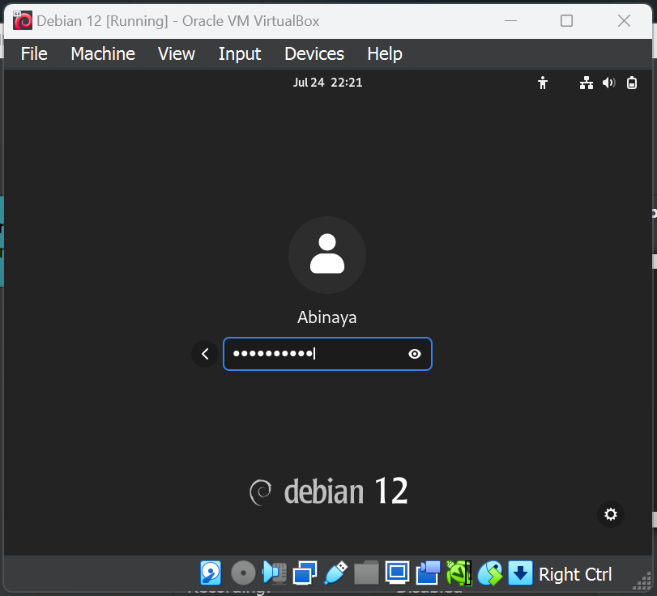657x596 pixels.
Task: Click the window resize grip corner
Action: pos(642,580)
